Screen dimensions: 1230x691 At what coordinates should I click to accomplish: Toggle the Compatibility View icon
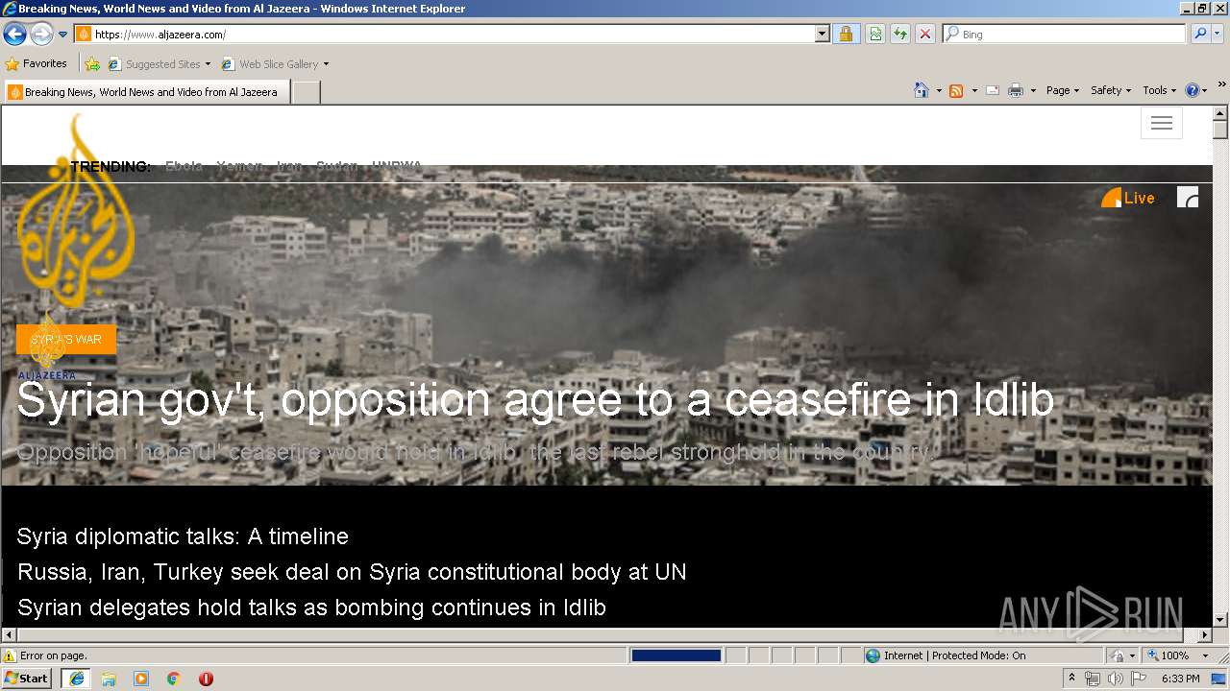click(x=875, y=35)
